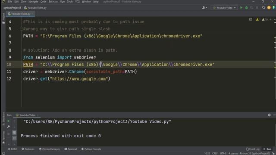The width and height of the screenshot is (276, 155).
Task: Run the Youtube Video configuration from toolbar
Action: coord(241,8)
